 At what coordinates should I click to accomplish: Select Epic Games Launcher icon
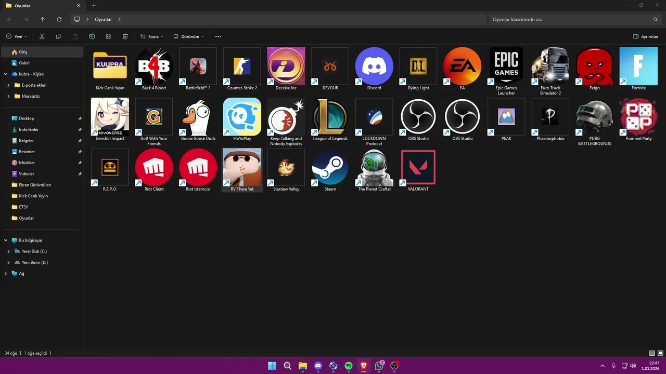pos(506,66)
